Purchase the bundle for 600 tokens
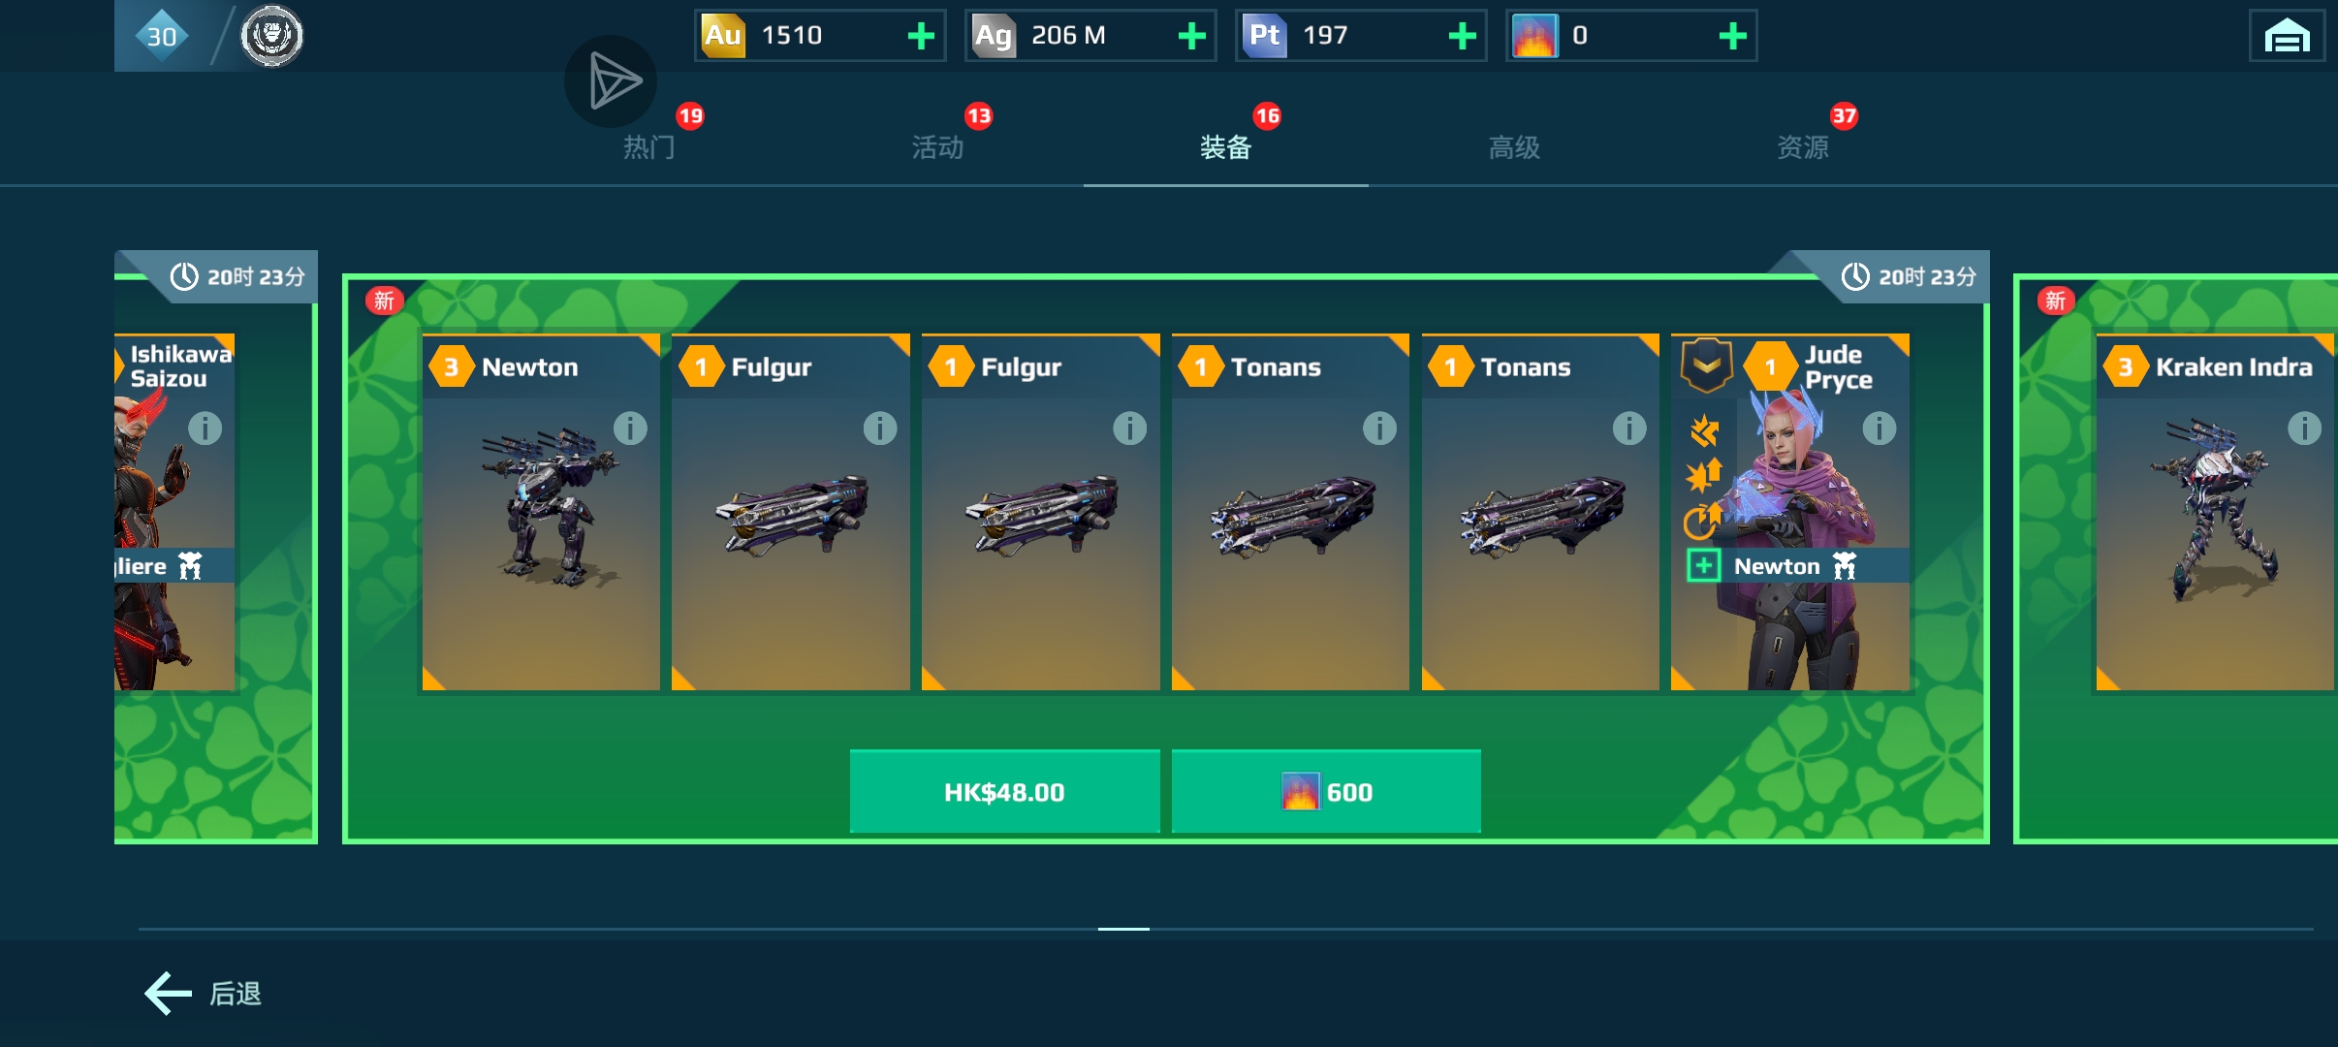Image resolution: width=2338 pixels, height=1047 pixels. tap(1326, 791)
